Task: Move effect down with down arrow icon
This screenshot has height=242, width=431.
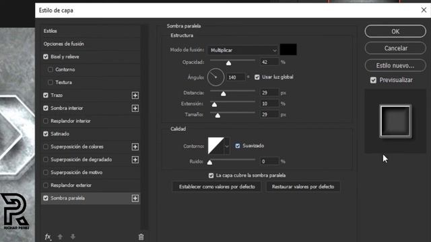Action: (x=73, y=237)
